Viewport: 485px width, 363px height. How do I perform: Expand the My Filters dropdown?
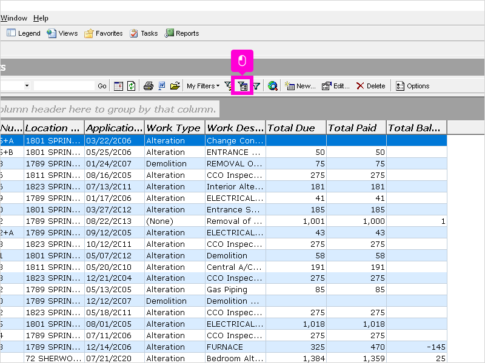203,86
